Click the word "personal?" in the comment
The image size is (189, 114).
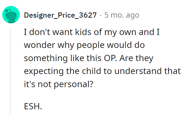point(76,85)
